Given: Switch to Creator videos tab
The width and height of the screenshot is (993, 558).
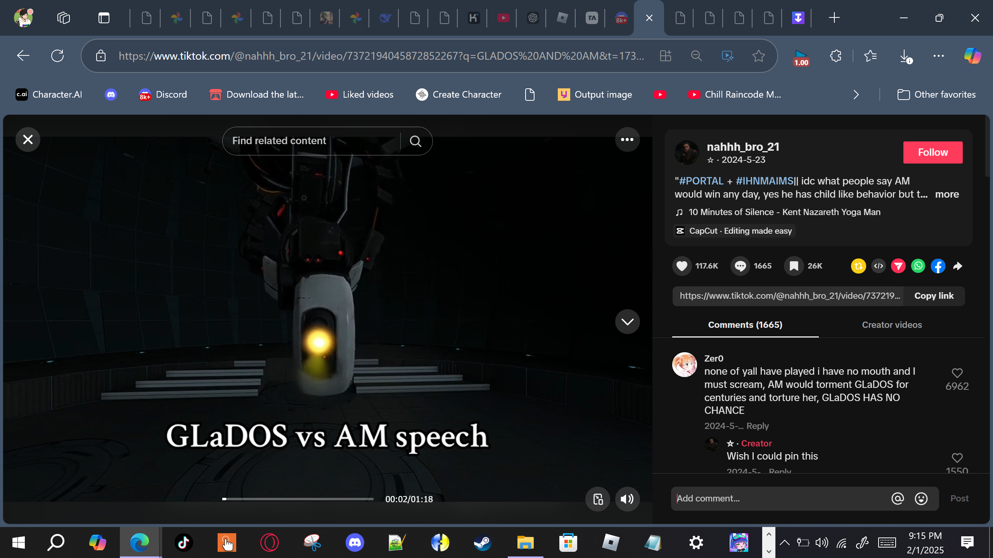Looking at the screenshot, I should [x=891, y=325].
